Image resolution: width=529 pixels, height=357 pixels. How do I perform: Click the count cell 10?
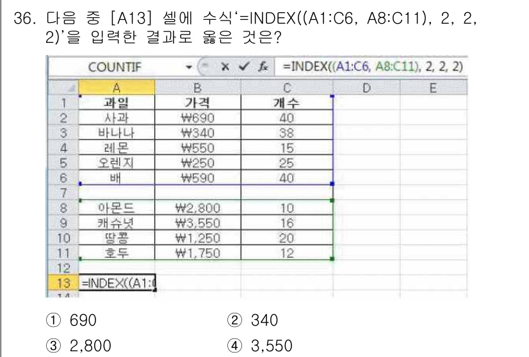tap(287, 208)
